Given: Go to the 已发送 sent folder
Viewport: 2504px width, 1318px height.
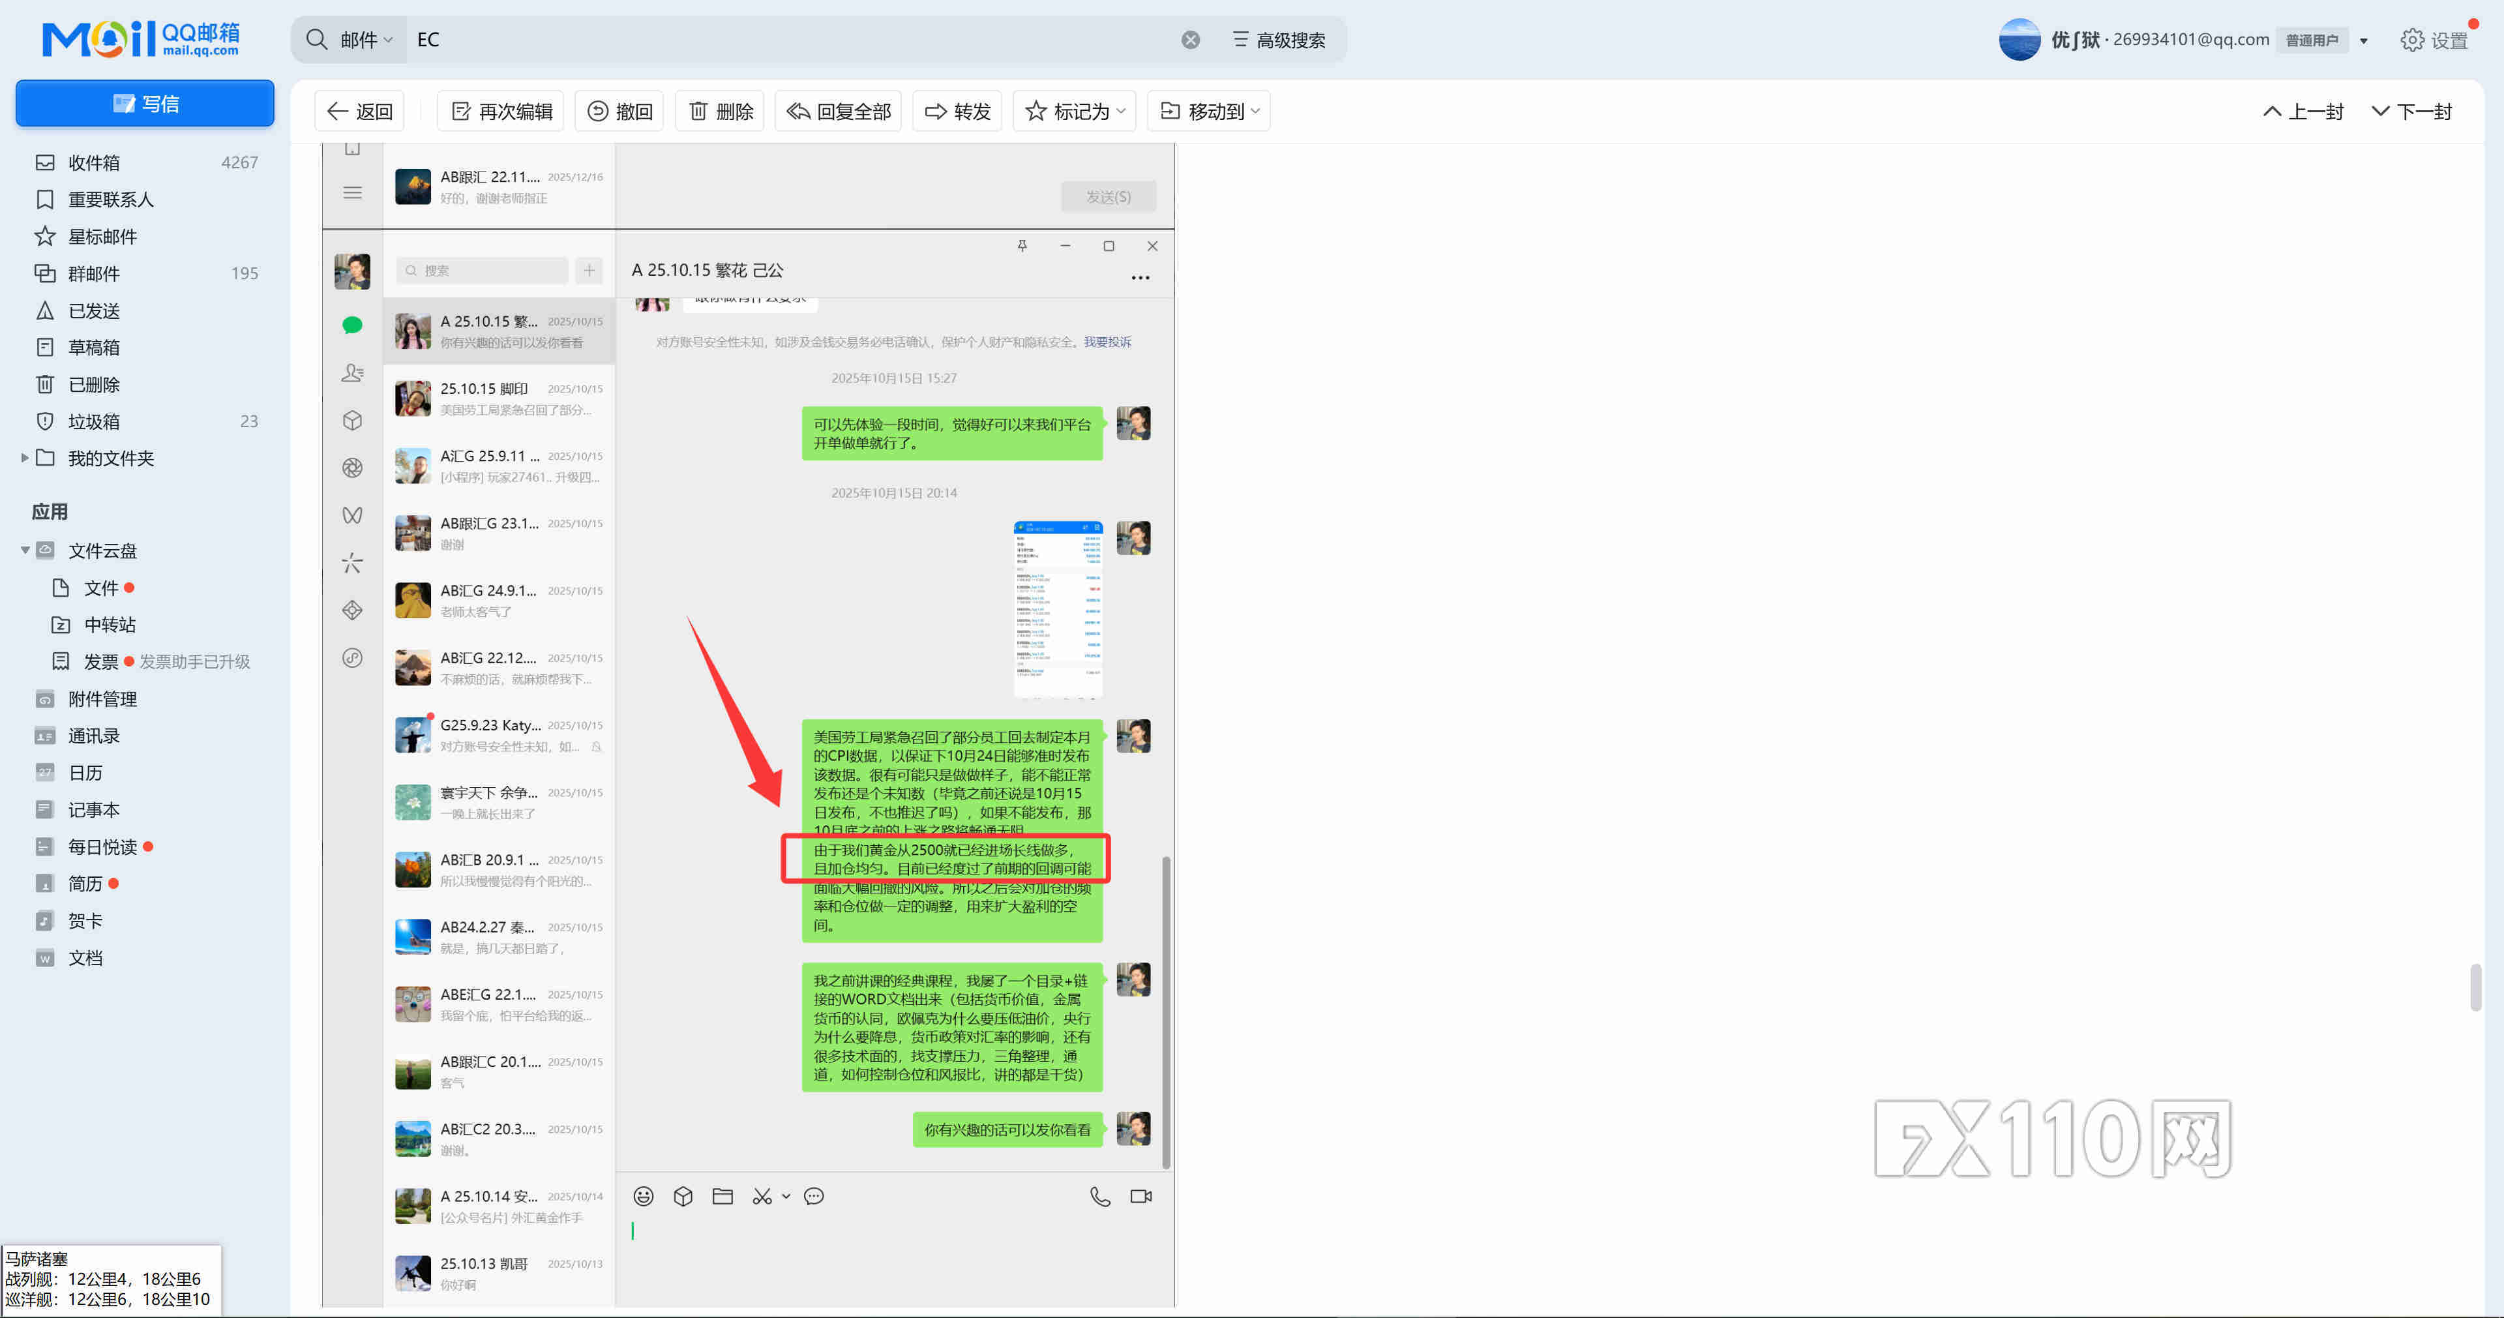Looking at the screenshot, I should pos(146,311).
